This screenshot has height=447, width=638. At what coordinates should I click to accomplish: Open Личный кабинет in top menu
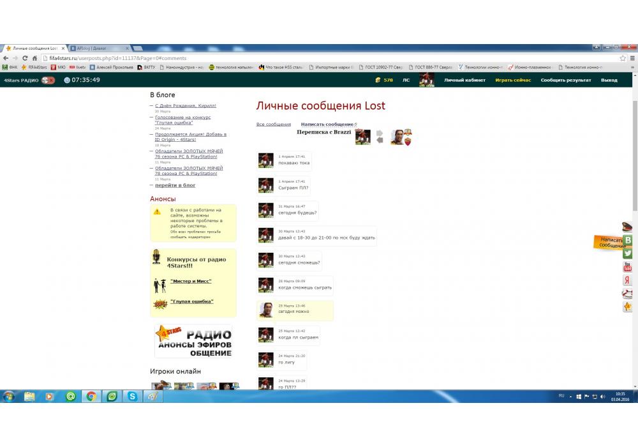tap(464, 80)
